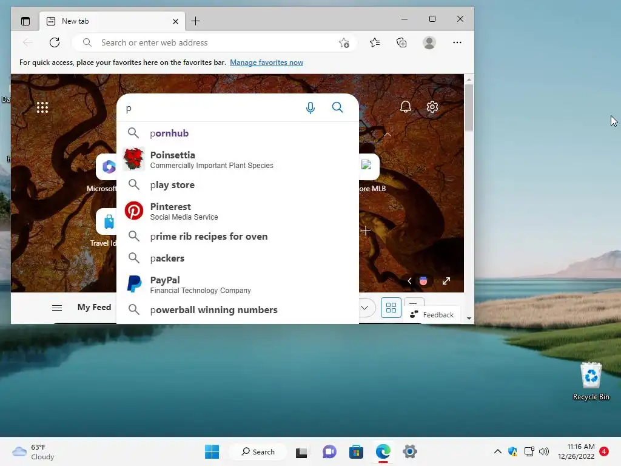Viewport: 621px width, 466px height.
Task: Open the profile avatar icon
Action: (x=429, y=42)
